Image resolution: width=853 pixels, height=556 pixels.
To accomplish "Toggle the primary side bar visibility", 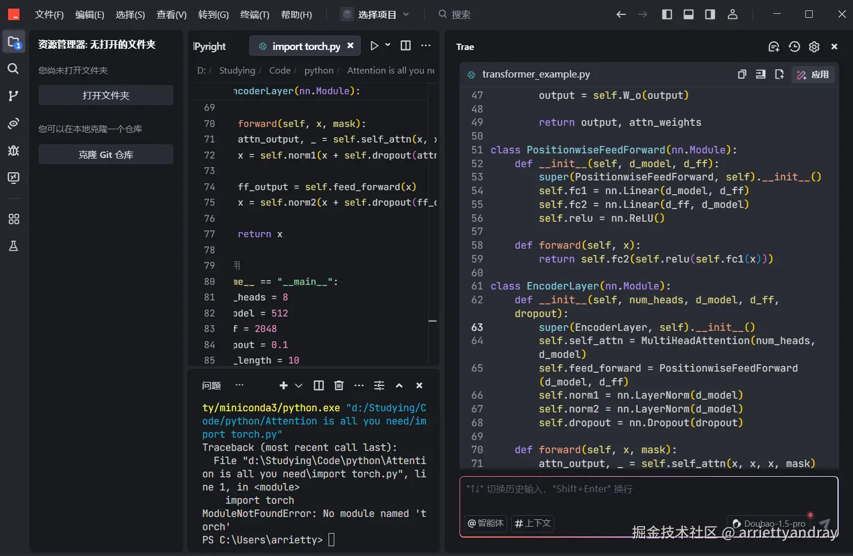I will tap(667, 14).
